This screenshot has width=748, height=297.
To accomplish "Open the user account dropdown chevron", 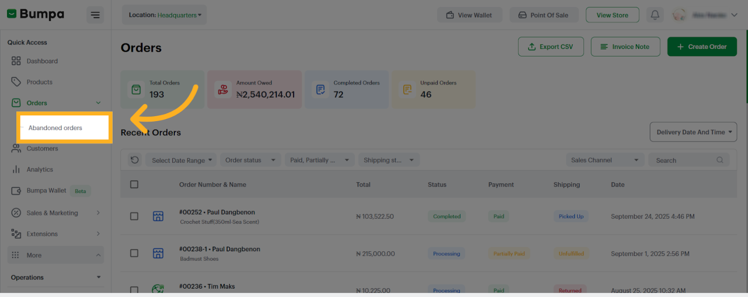I will pyautogui.click(x=734, y=15).
